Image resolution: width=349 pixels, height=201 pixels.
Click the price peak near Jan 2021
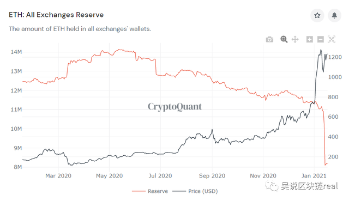point(321,50)
